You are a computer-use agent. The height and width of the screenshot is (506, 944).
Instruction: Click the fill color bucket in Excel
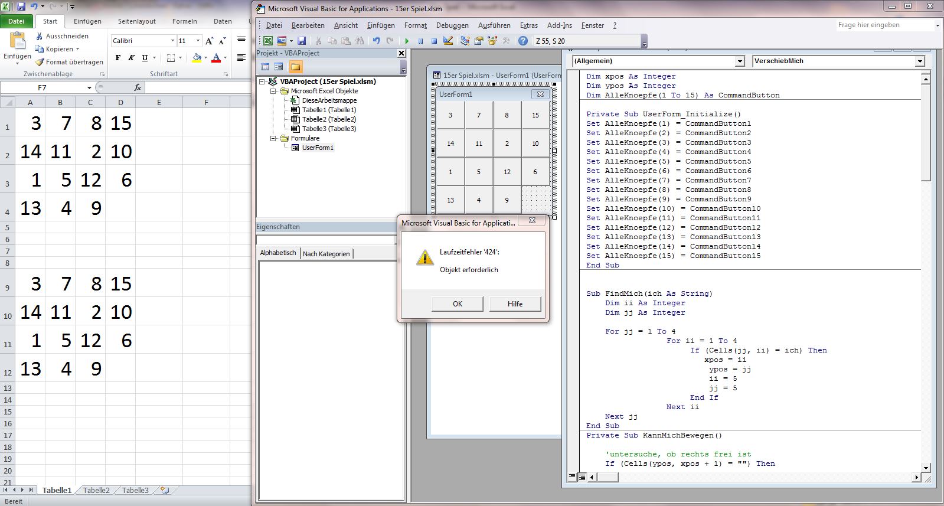(x=197, y=58)
